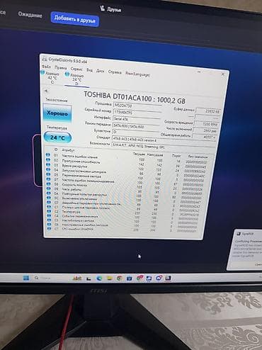Click status icon of attribute 02 row
The image size is (262, 350).
pyautogui.click(x=48, y=159)
